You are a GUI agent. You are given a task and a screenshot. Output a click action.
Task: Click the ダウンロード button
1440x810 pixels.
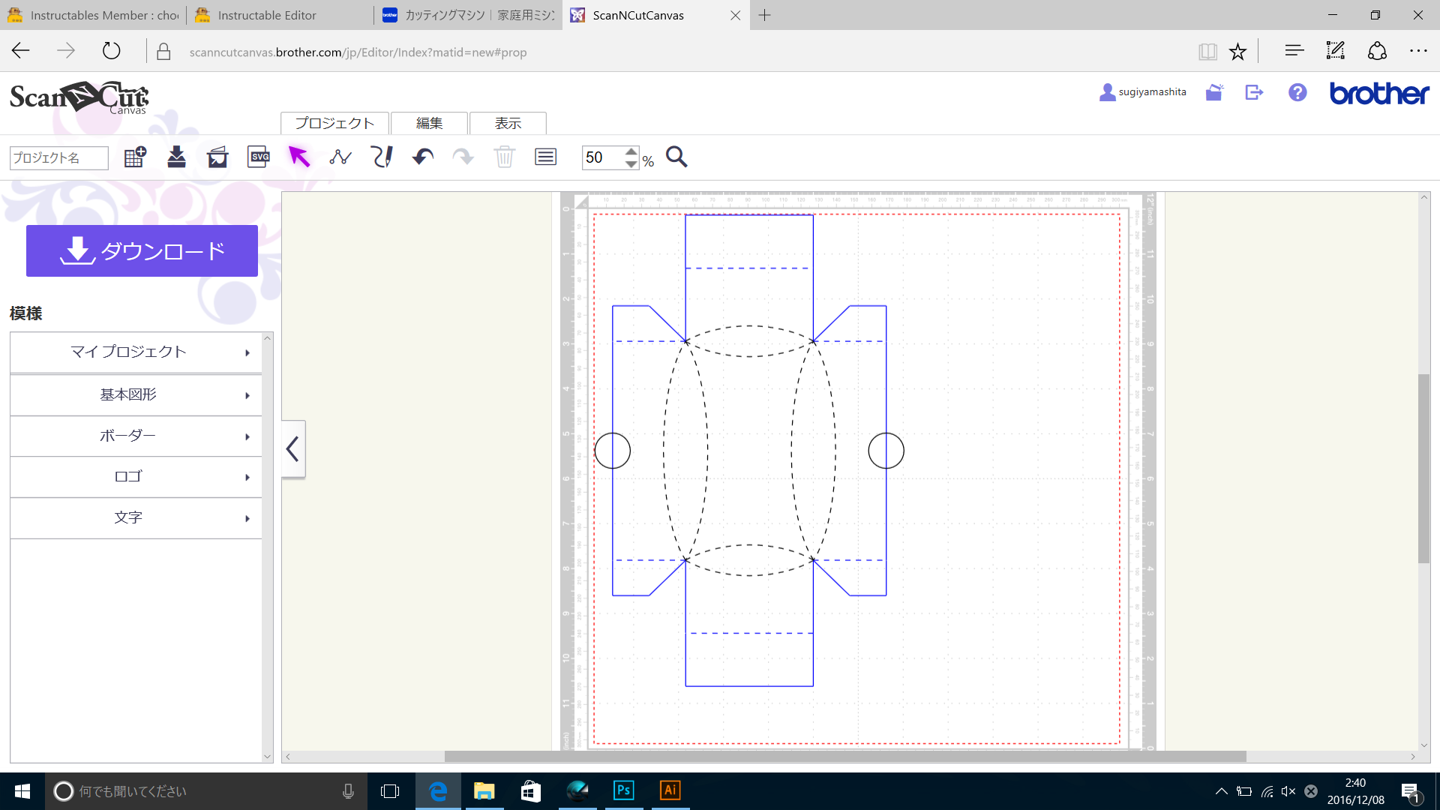[x=142, y=250]
